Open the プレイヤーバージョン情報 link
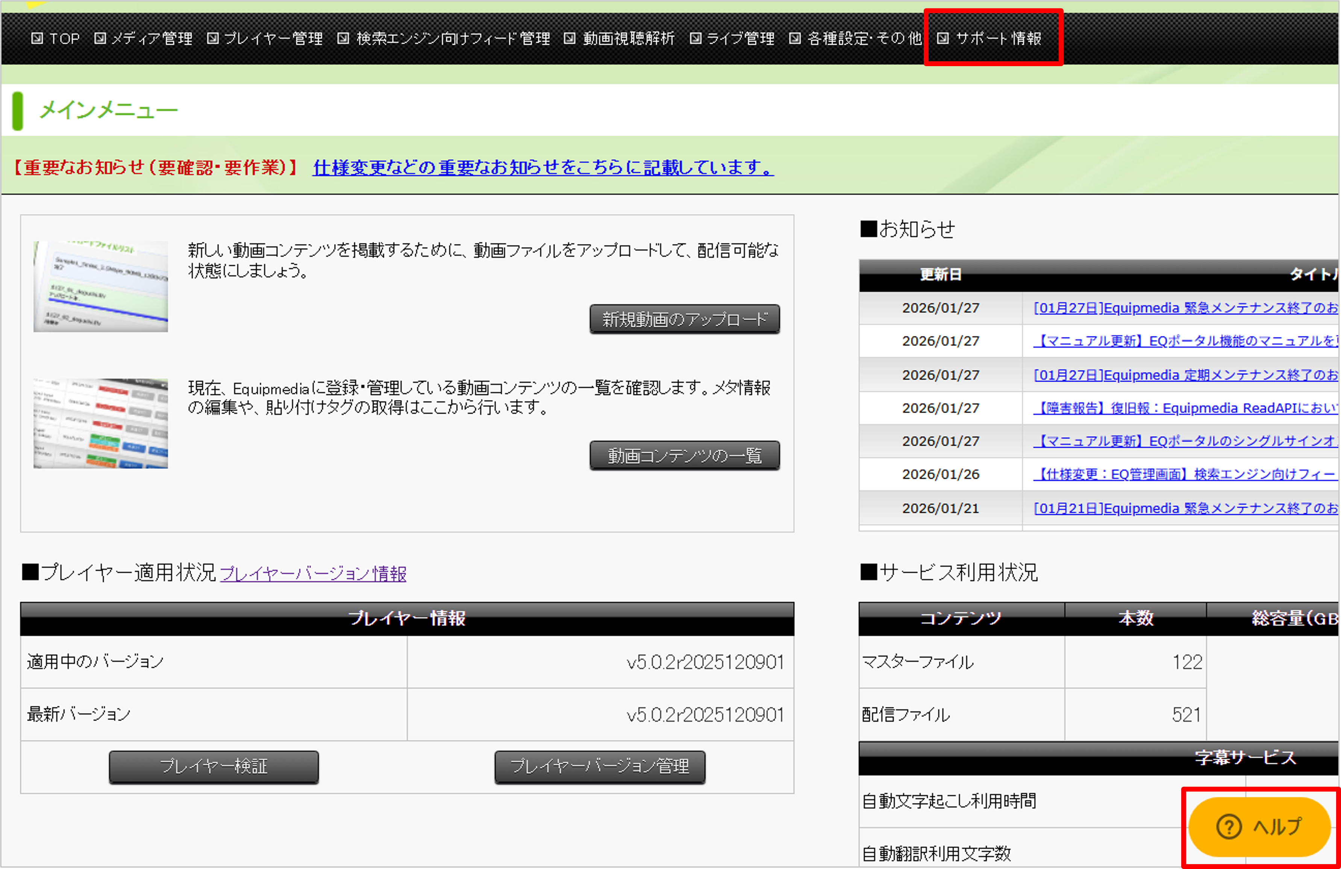This screenshot has width=1341, height=869. (313, 574)
